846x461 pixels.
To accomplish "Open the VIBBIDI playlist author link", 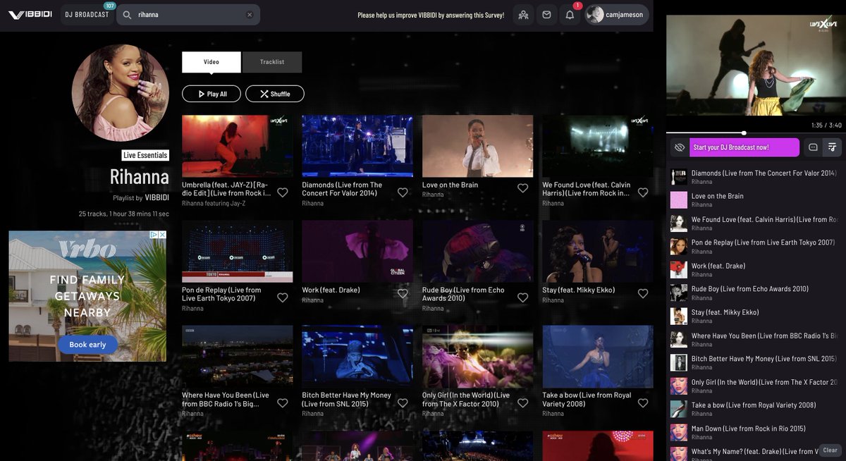I will click(x=157, y=198).
